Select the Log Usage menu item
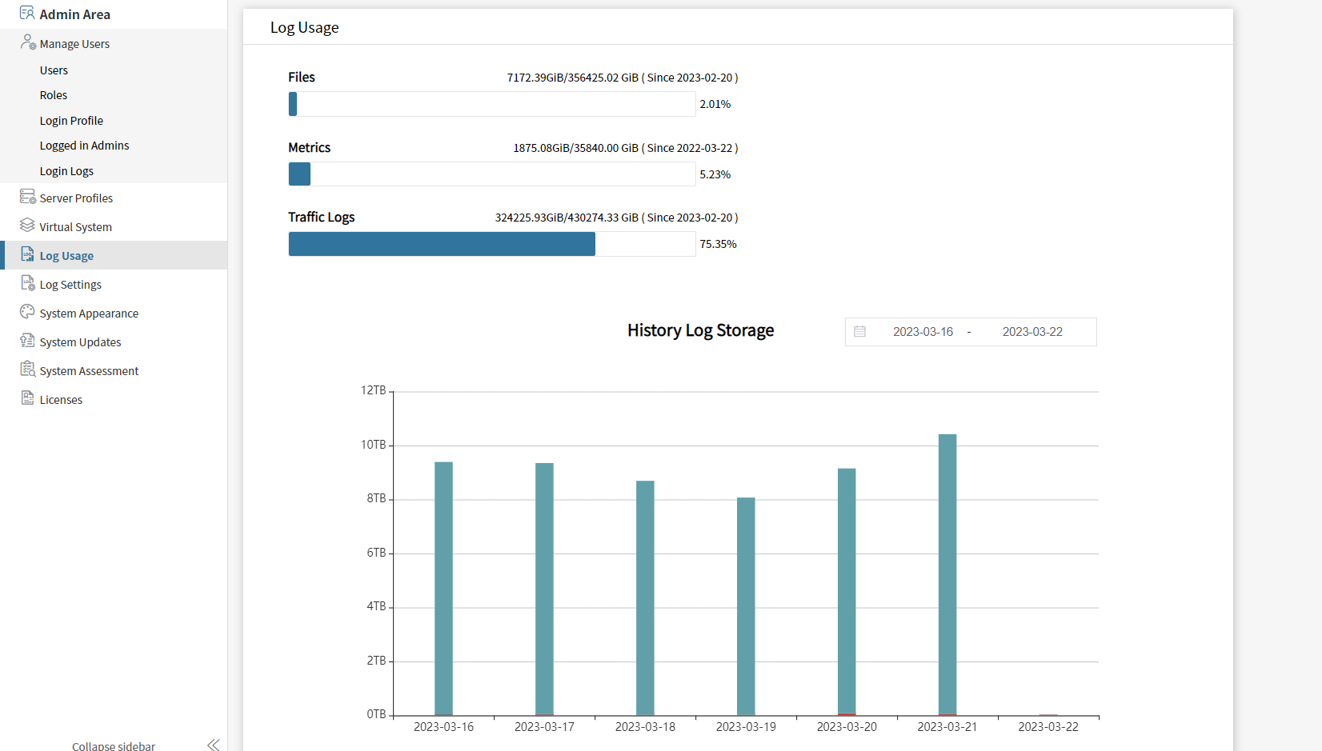 66,256
